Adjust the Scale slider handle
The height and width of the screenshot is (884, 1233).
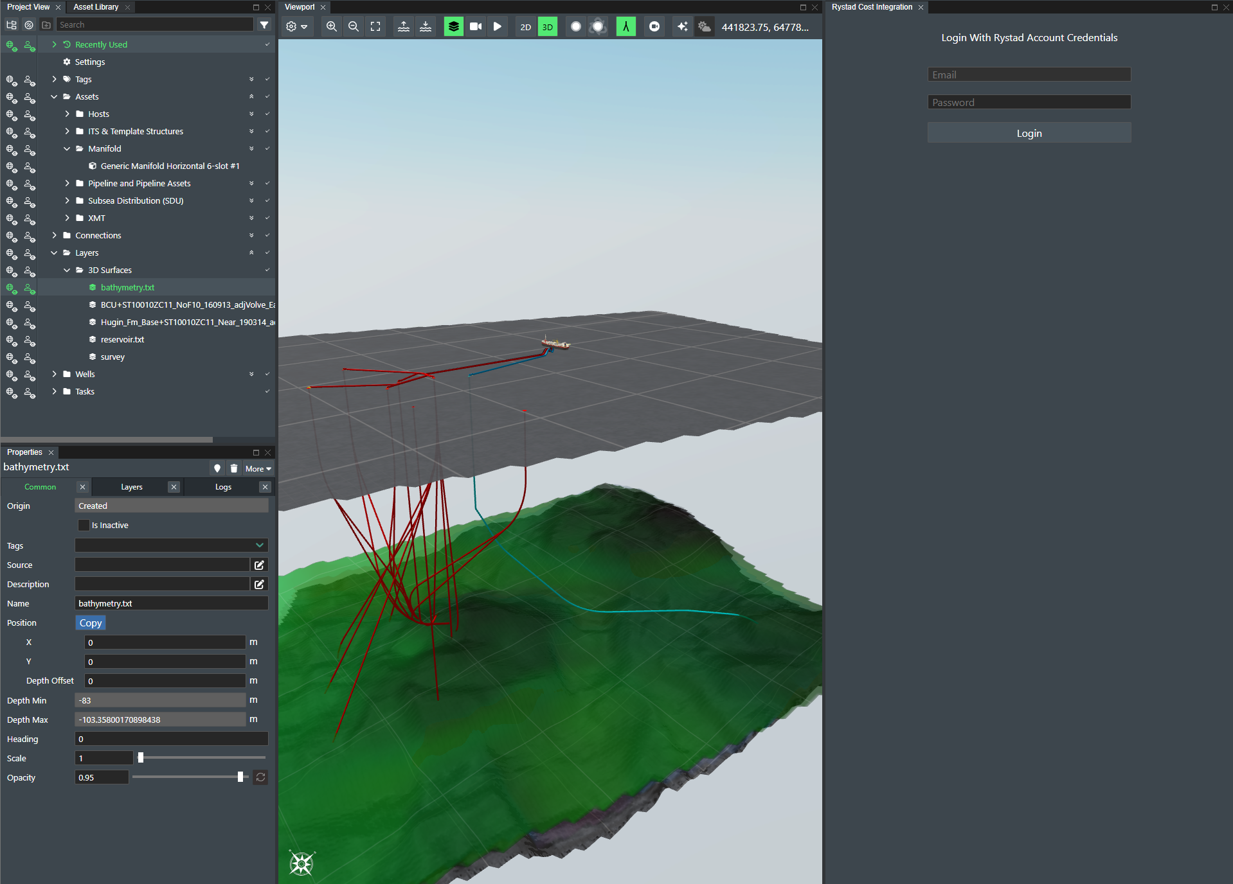(141, 758)
